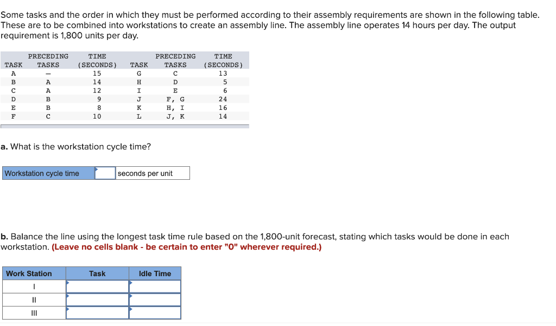
Task: Select the Work Station header cell
Action: [x=34, y=273]
